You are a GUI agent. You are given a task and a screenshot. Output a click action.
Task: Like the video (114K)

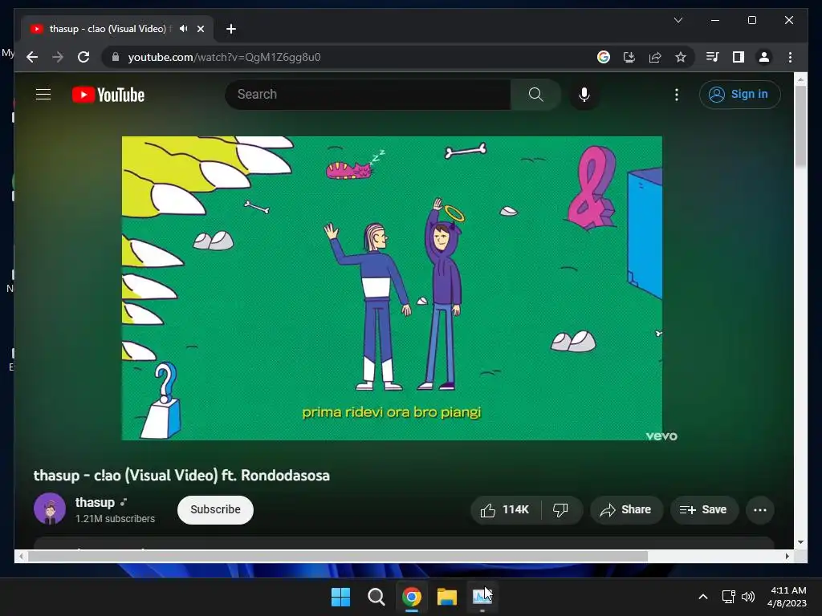[x=505, y=509]
